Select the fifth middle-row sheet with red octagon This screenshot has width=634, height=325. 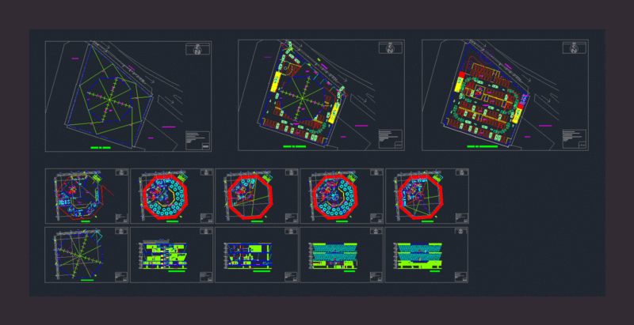(x=427, y=196)
